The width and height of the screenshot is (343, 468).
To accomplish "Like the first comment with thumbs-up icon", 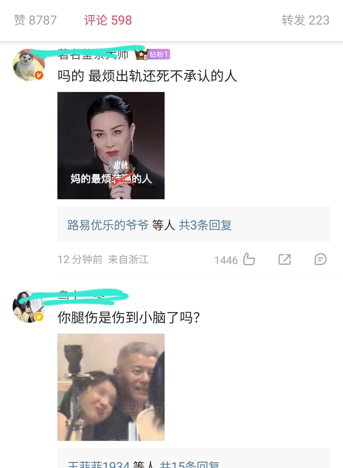I will pos(249,259).
